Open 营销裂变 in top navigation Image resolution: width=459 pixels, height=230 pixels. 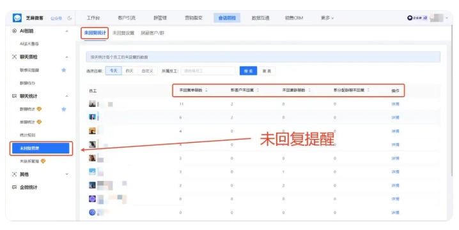pos(194,18)
